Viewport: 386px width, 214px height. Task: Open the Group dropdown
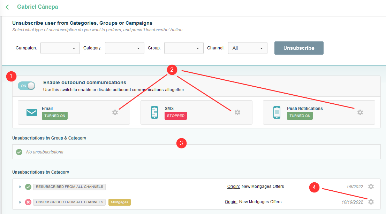pos(184,48)
